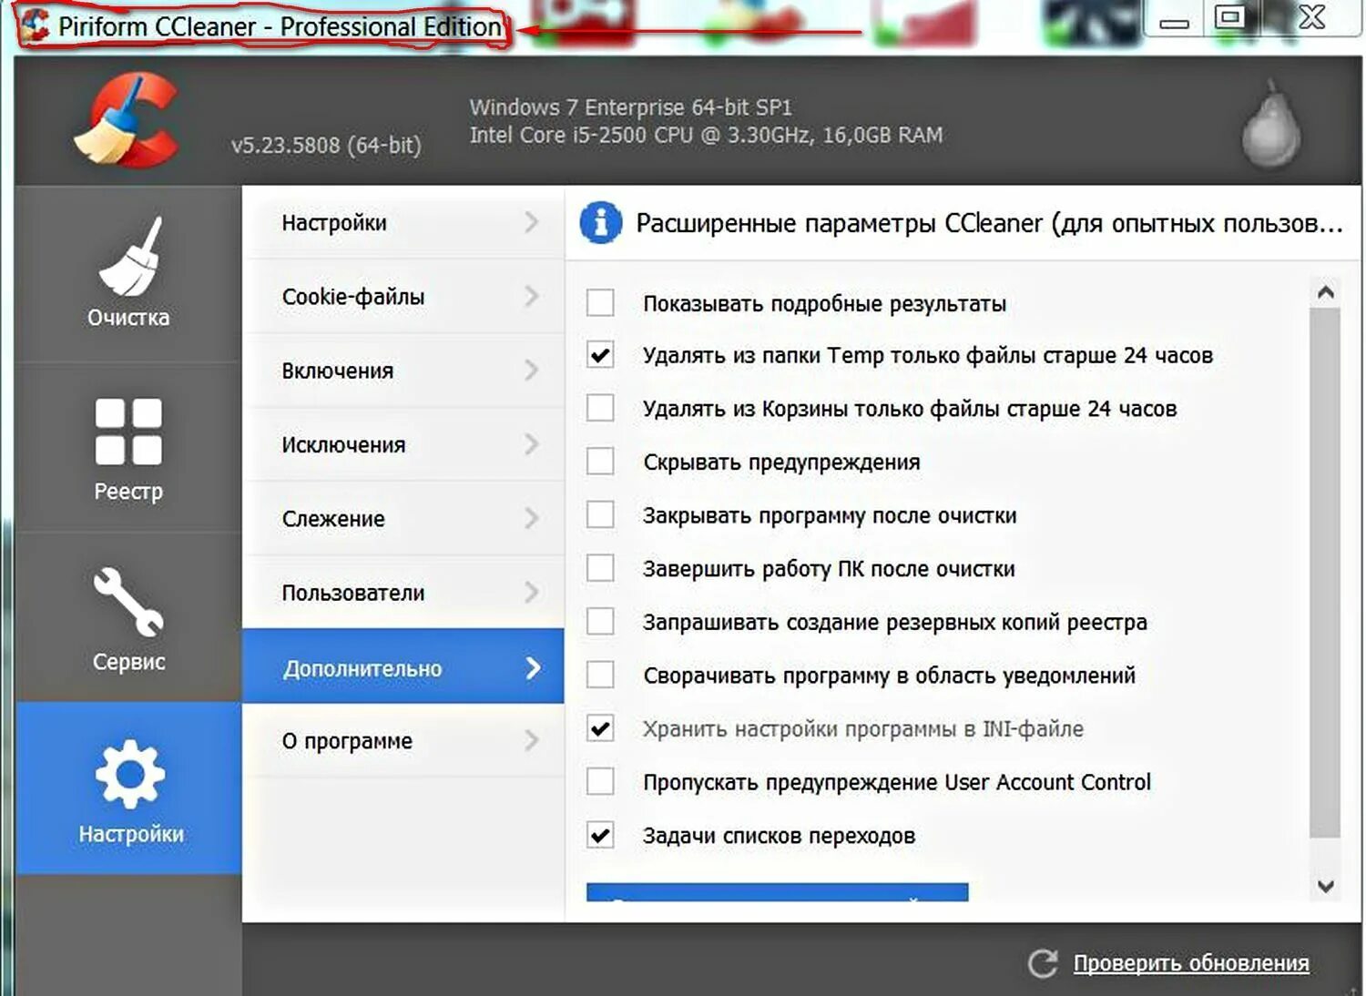Screen dimensions: 1366x996
Task: Click the CCleaner broom logo in the header
Action: [x=127, y=120]
